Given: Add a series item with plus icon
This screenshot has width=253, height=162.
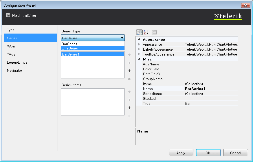Looking at the screenshot, I should (x=129, y=108).
